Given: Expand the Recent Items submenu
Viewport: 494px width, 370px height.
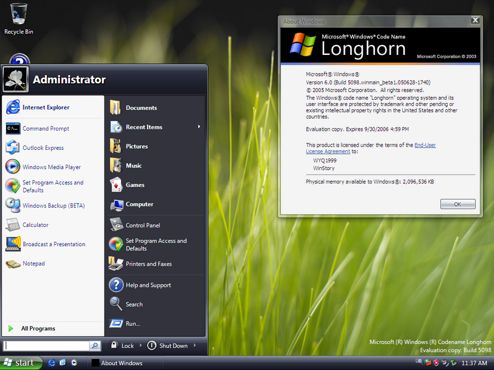Looking at the screenshot, I should [x=199, y=127].
